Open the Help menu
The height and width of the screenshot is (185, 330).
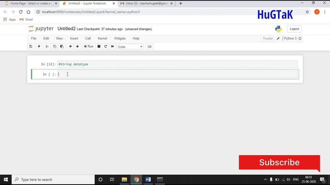pyautogui.click(x=136, y=39)
